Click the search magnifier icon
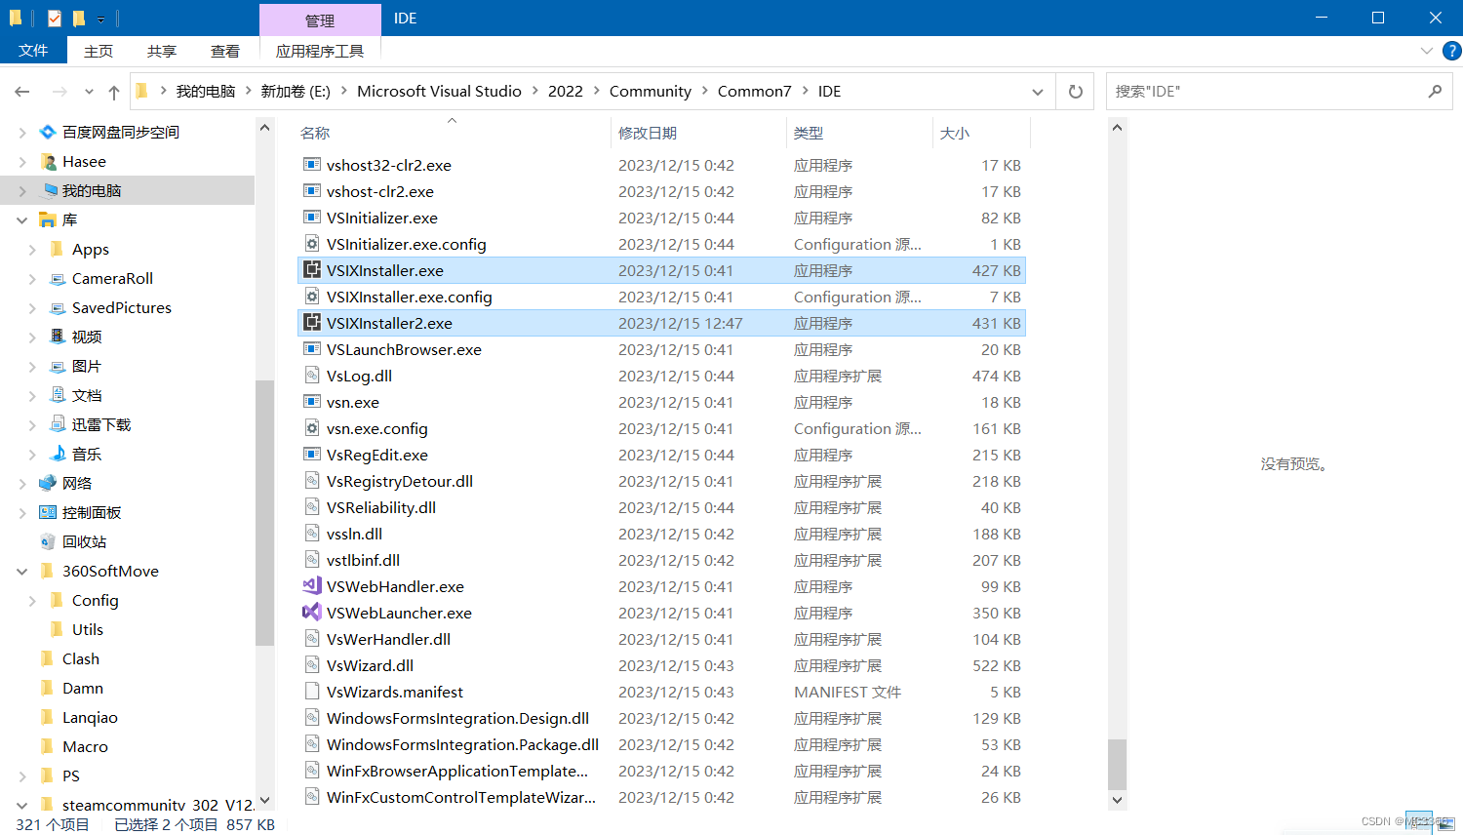The height and width of the screenshot is (835, 1463). pos(1435,91)
